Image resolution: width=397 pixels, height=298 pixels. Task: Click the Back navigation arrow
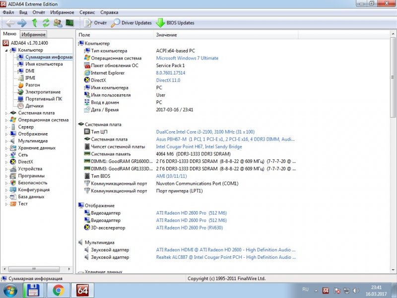point(10,23)
